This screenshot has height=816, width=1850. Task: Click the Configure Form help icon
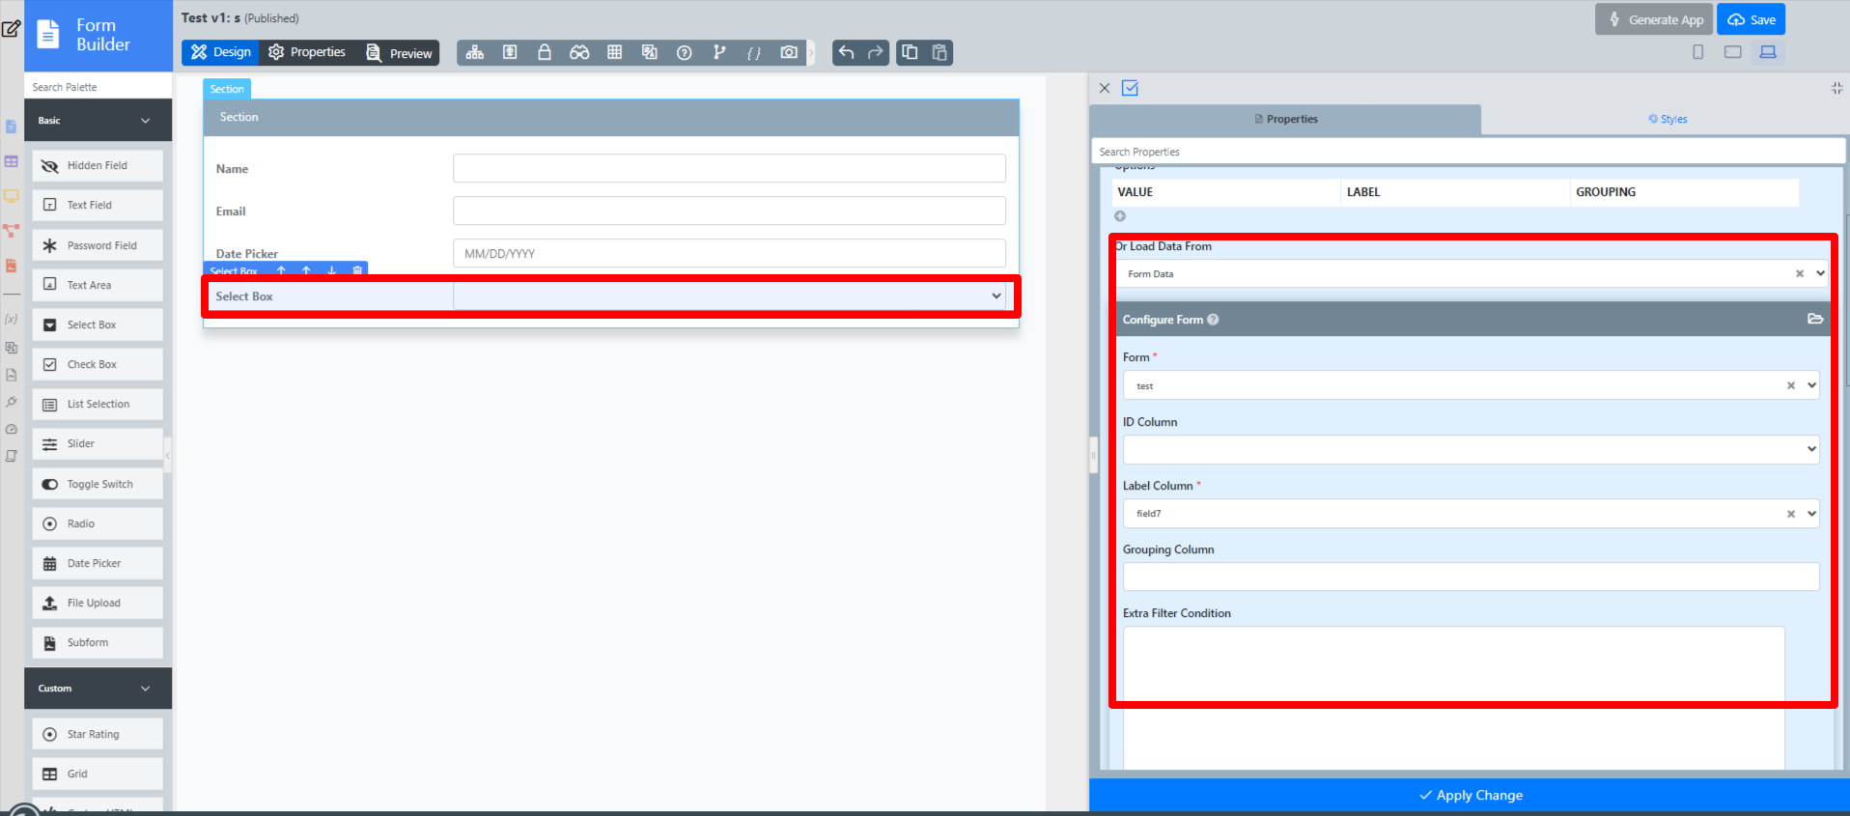pos(1213,320)
